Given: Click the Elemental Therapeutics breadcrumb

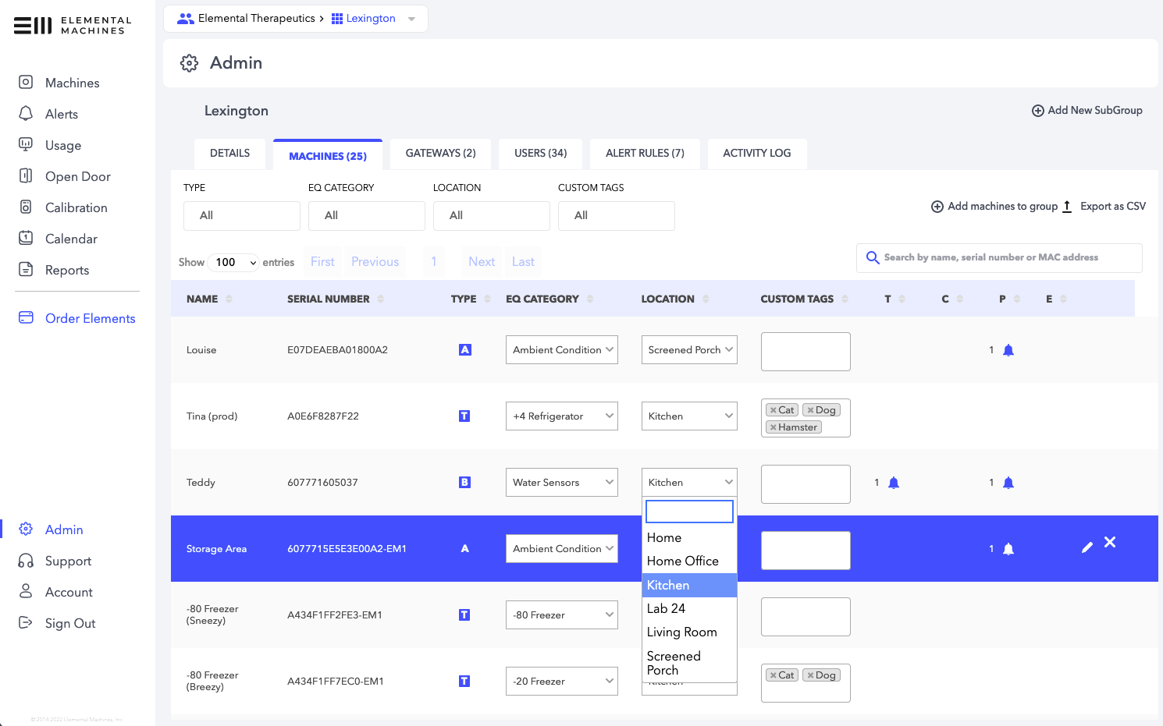Looking at the screenshot, I should pyautogui.click(x=256, y=18).
